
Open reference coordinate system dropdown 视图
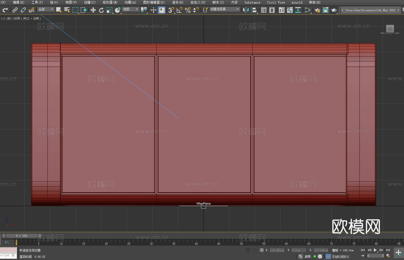coord(130,9)
